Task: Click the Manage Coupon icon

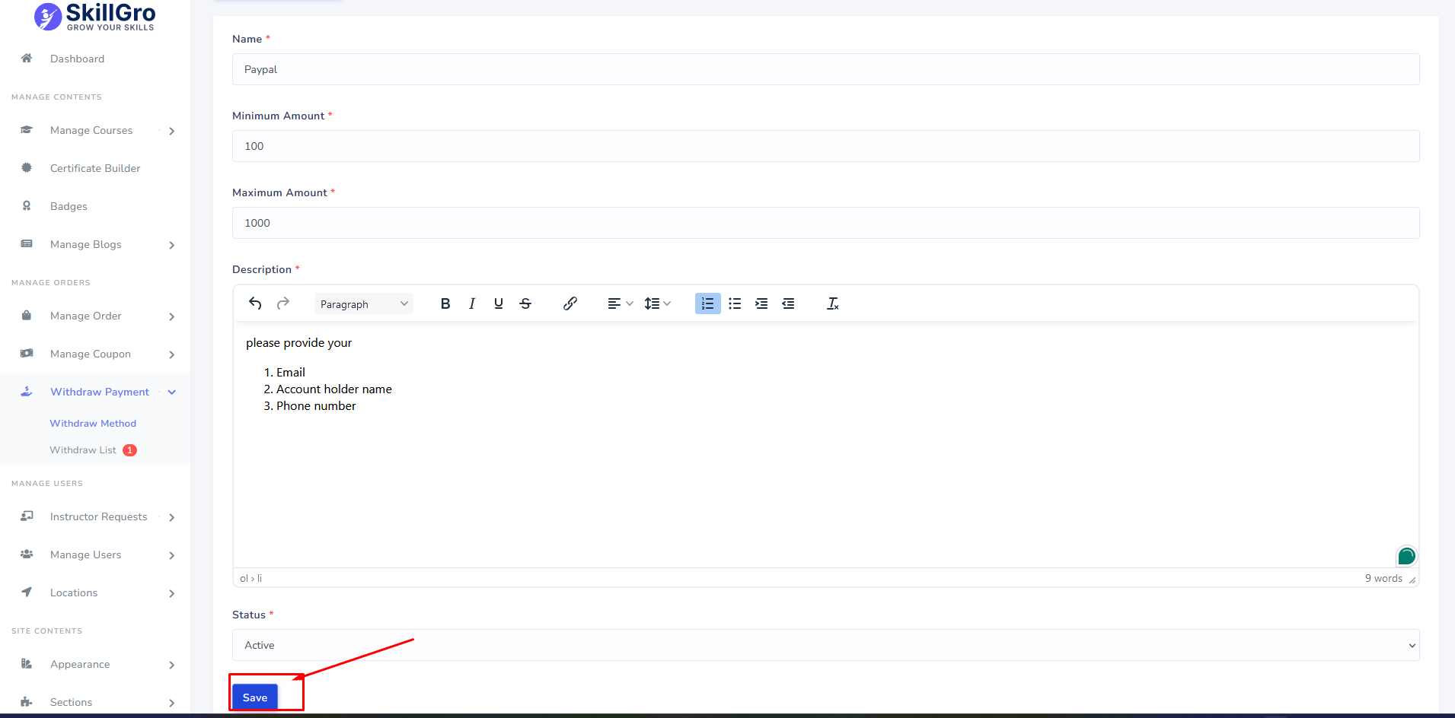Action: tap(27, 353)
